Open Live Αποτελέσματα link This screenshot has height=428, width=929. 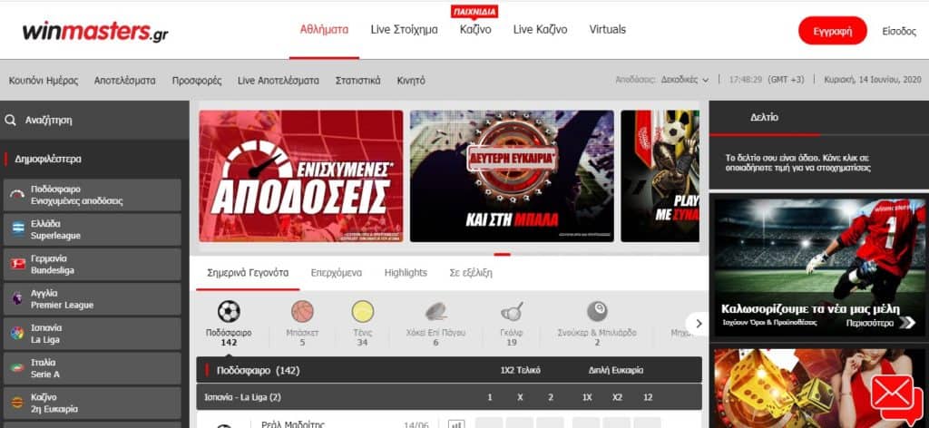(278, 81)
